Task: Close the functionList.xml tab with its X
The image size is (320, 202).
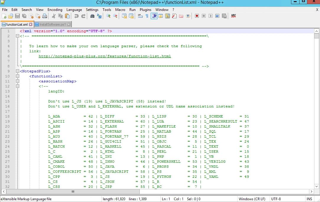Action: 30,24
